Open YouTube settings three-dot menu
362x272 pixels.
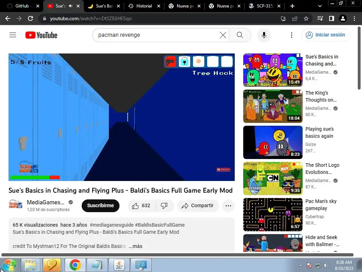[292, 35]
